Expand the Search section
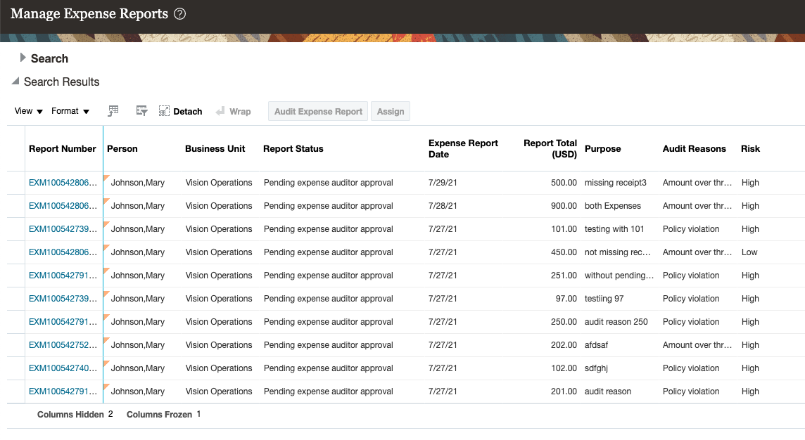 (x=23, y=58)
